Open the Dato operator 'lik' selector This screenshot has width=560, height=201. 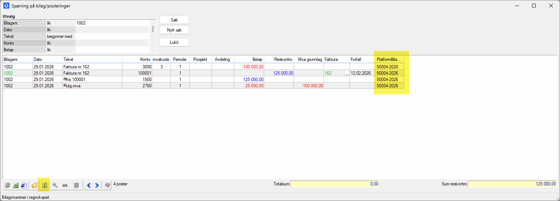(60, 30)
